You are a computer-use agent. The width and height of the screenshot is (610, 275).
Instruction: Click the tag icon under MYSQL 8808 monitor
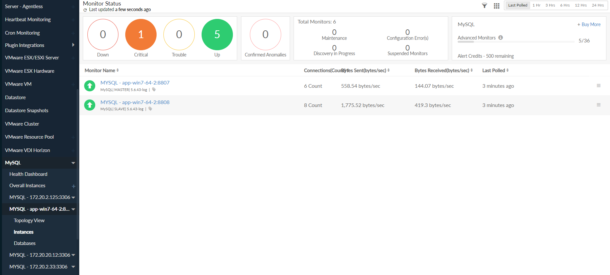(x=150, y=109)
